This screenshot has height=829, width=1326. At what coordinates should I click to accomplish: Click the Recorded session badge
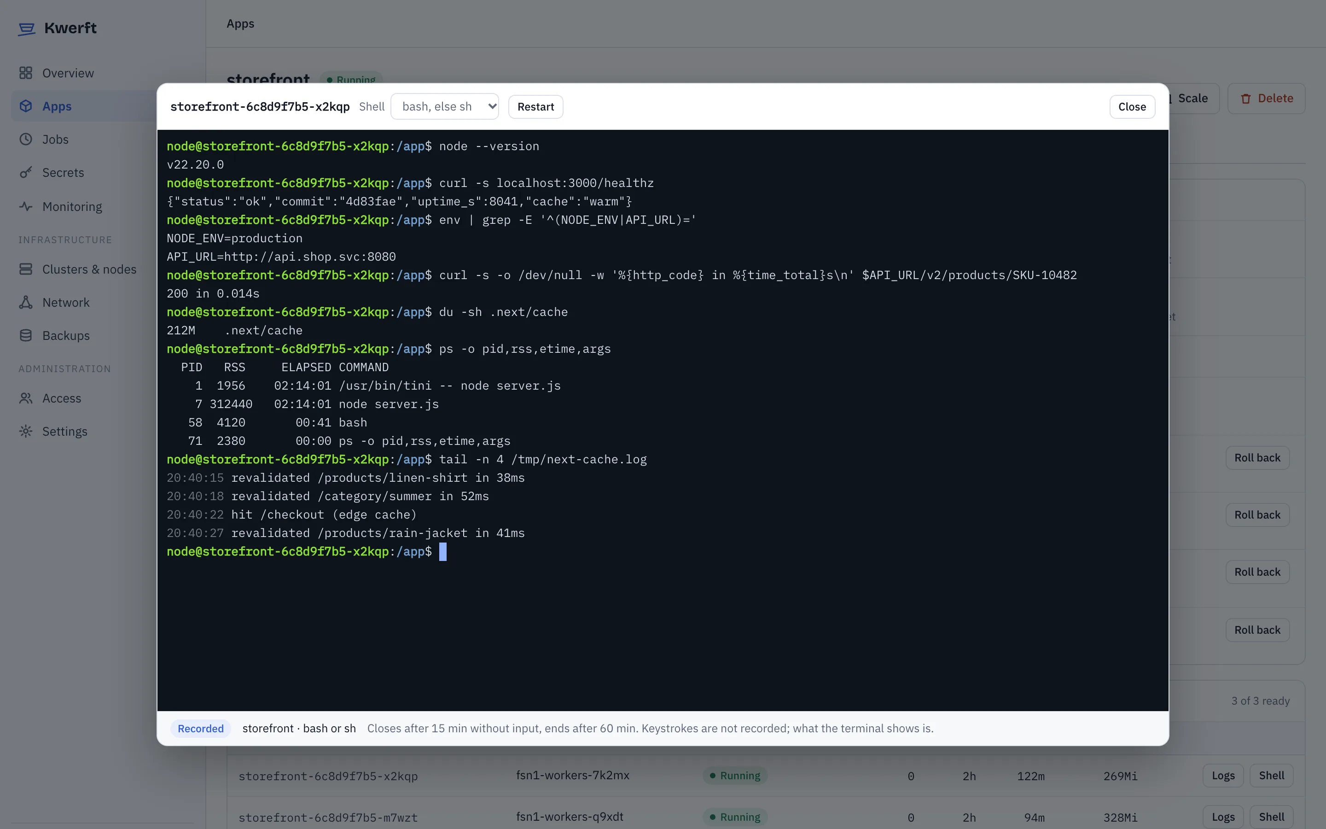[201, 728]
